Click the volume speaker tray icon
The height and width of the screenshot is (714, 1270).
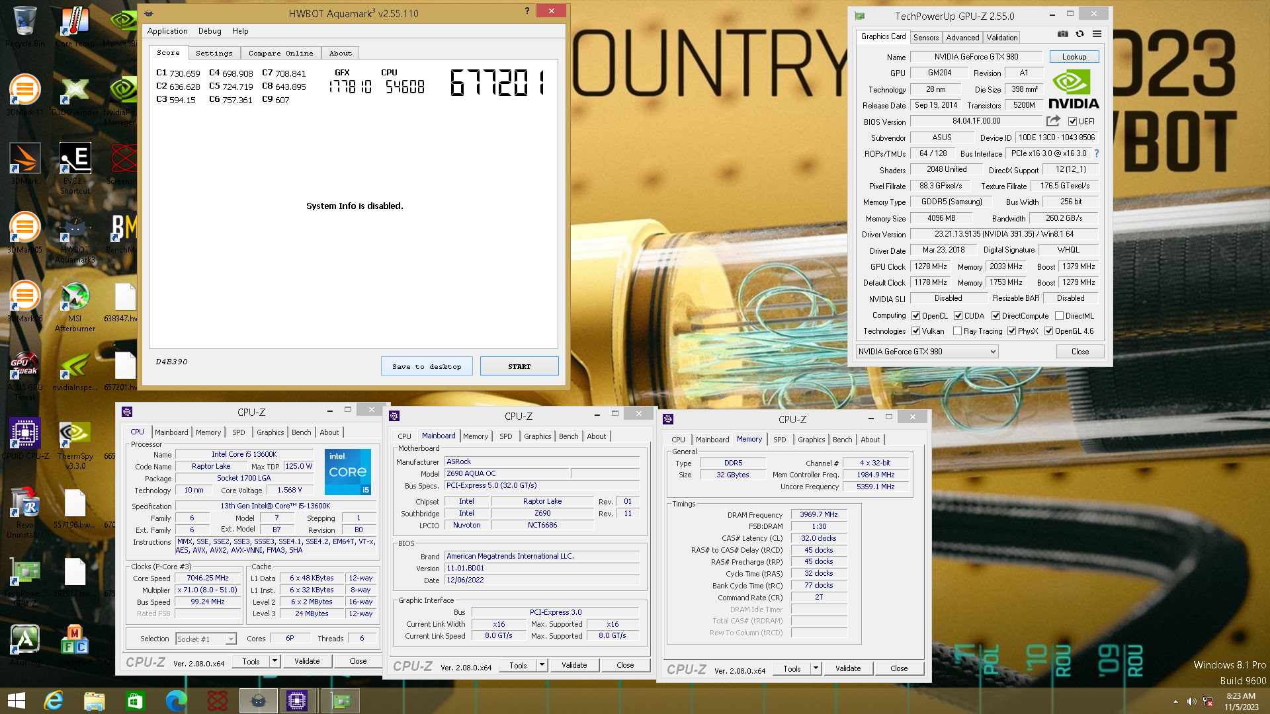(1191, 701)
